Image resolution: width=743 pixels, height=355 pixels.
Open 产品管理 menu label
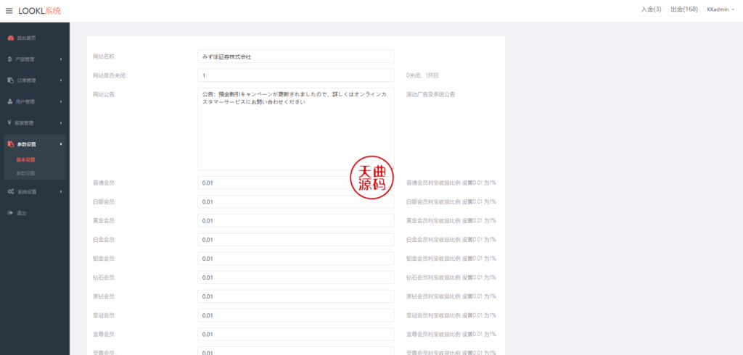tap(25, 59)
